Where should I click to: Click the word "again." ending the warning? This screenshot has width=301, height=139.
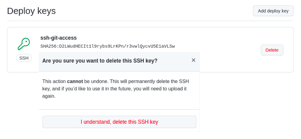(49, 96)
